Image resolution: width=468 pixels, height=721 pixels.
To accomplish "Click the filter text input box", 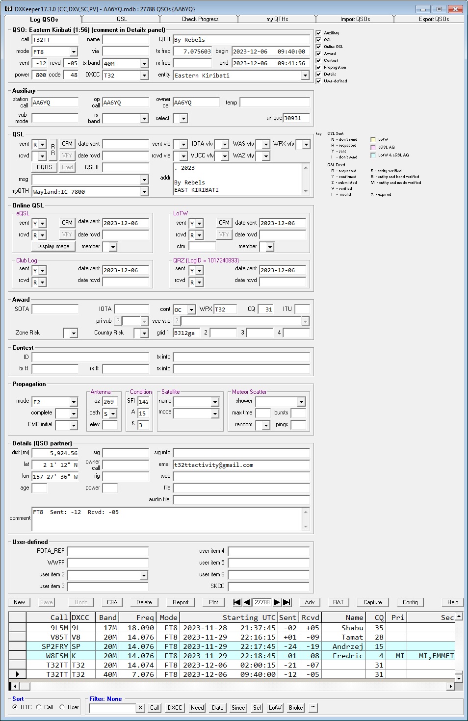I will click(x=112, y=708).
